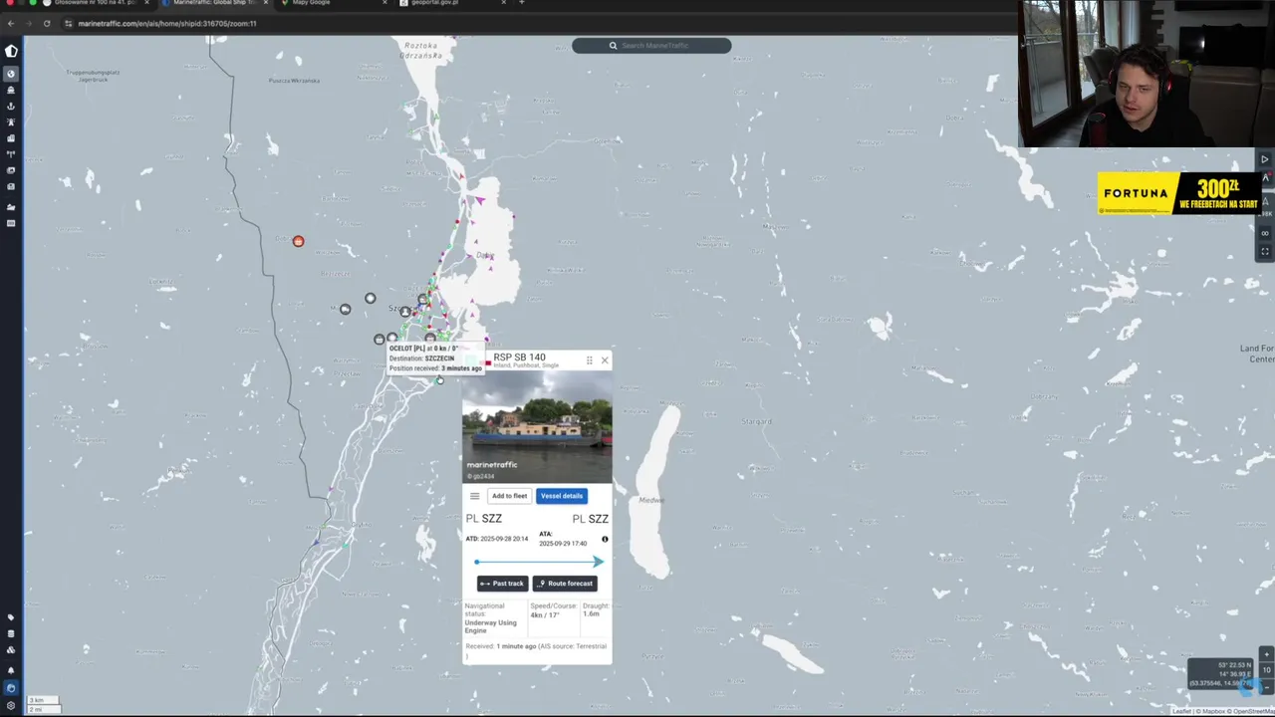Select the Live Map globe icon in sidebar
The image size is (1275, 717).
11,74
